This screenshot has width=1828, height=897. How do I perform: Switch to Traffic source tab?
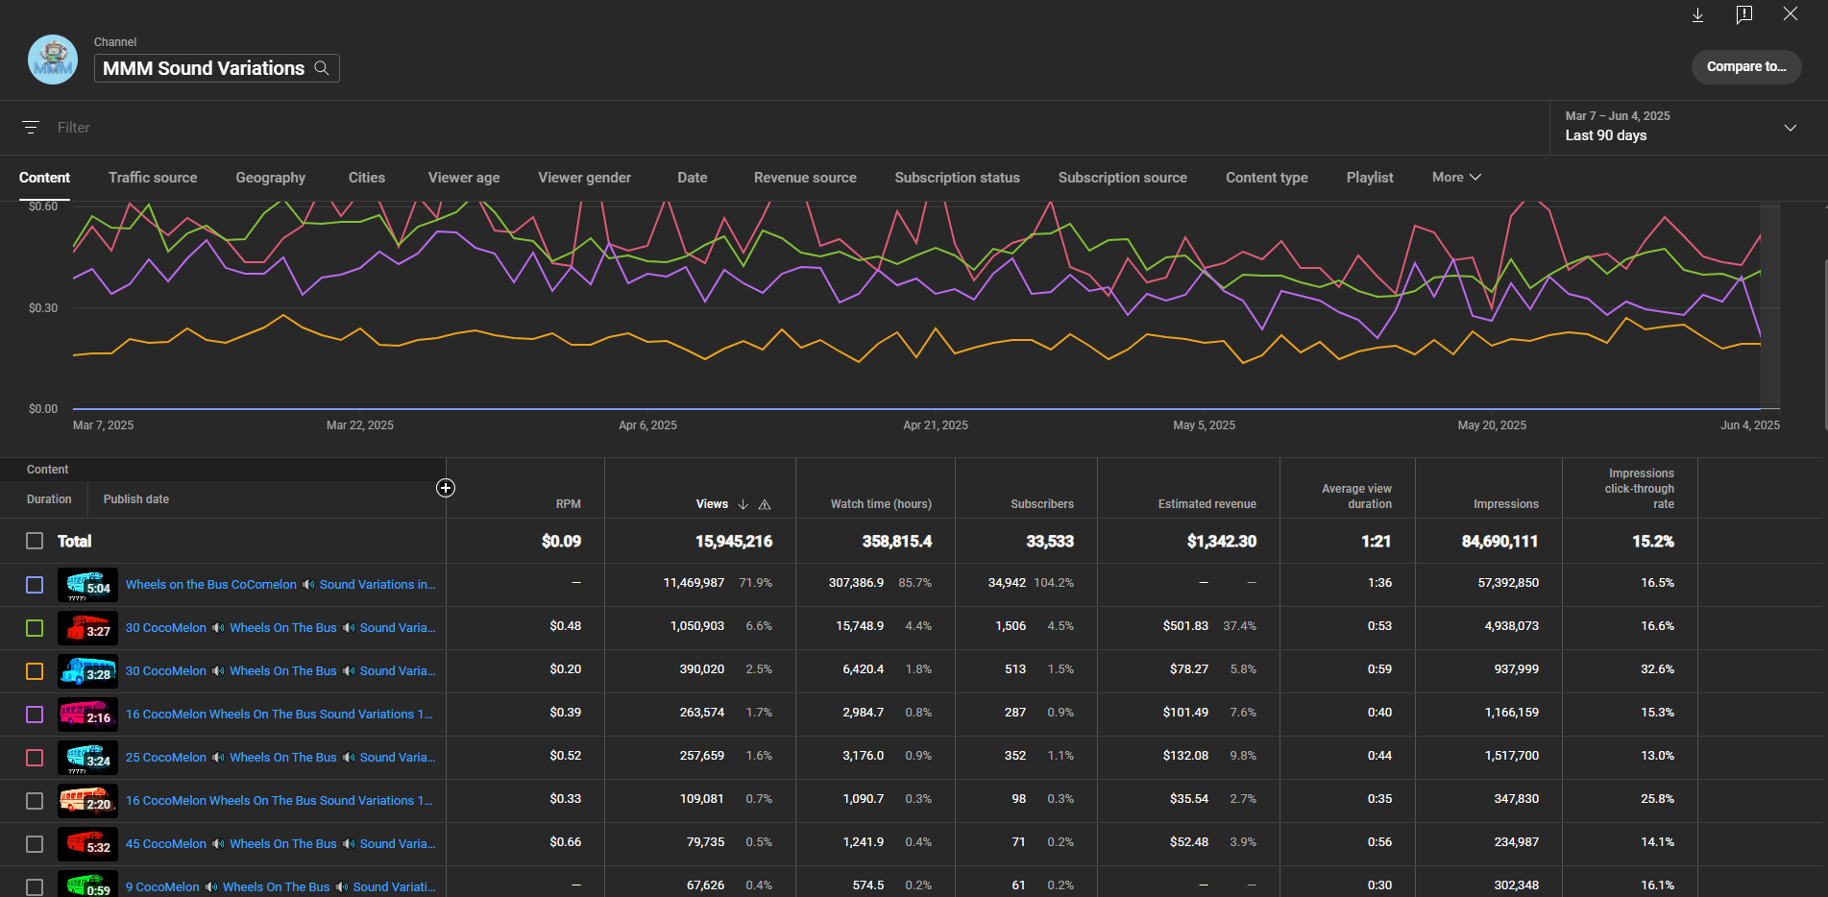coord(153,178)
